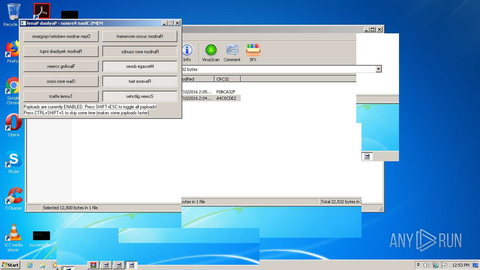Open the network connection tray icon
The width and height of the screenshot is (480, 270).
click(x=435, y=265)
